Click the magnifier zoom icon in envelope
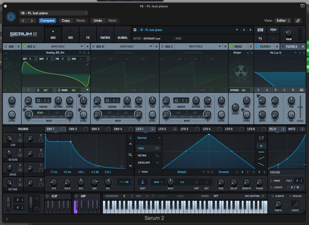309x225 pixels. [x=130, y=155]
